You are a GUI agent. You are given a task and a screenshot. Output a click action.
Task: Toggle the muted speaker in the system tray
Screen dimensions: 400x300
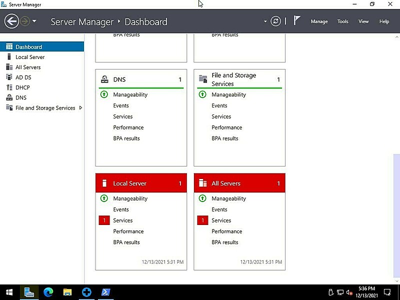click(x=350, y=292)
